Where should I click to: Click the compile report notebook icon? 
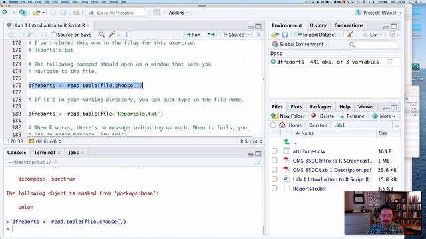(129, 35)
